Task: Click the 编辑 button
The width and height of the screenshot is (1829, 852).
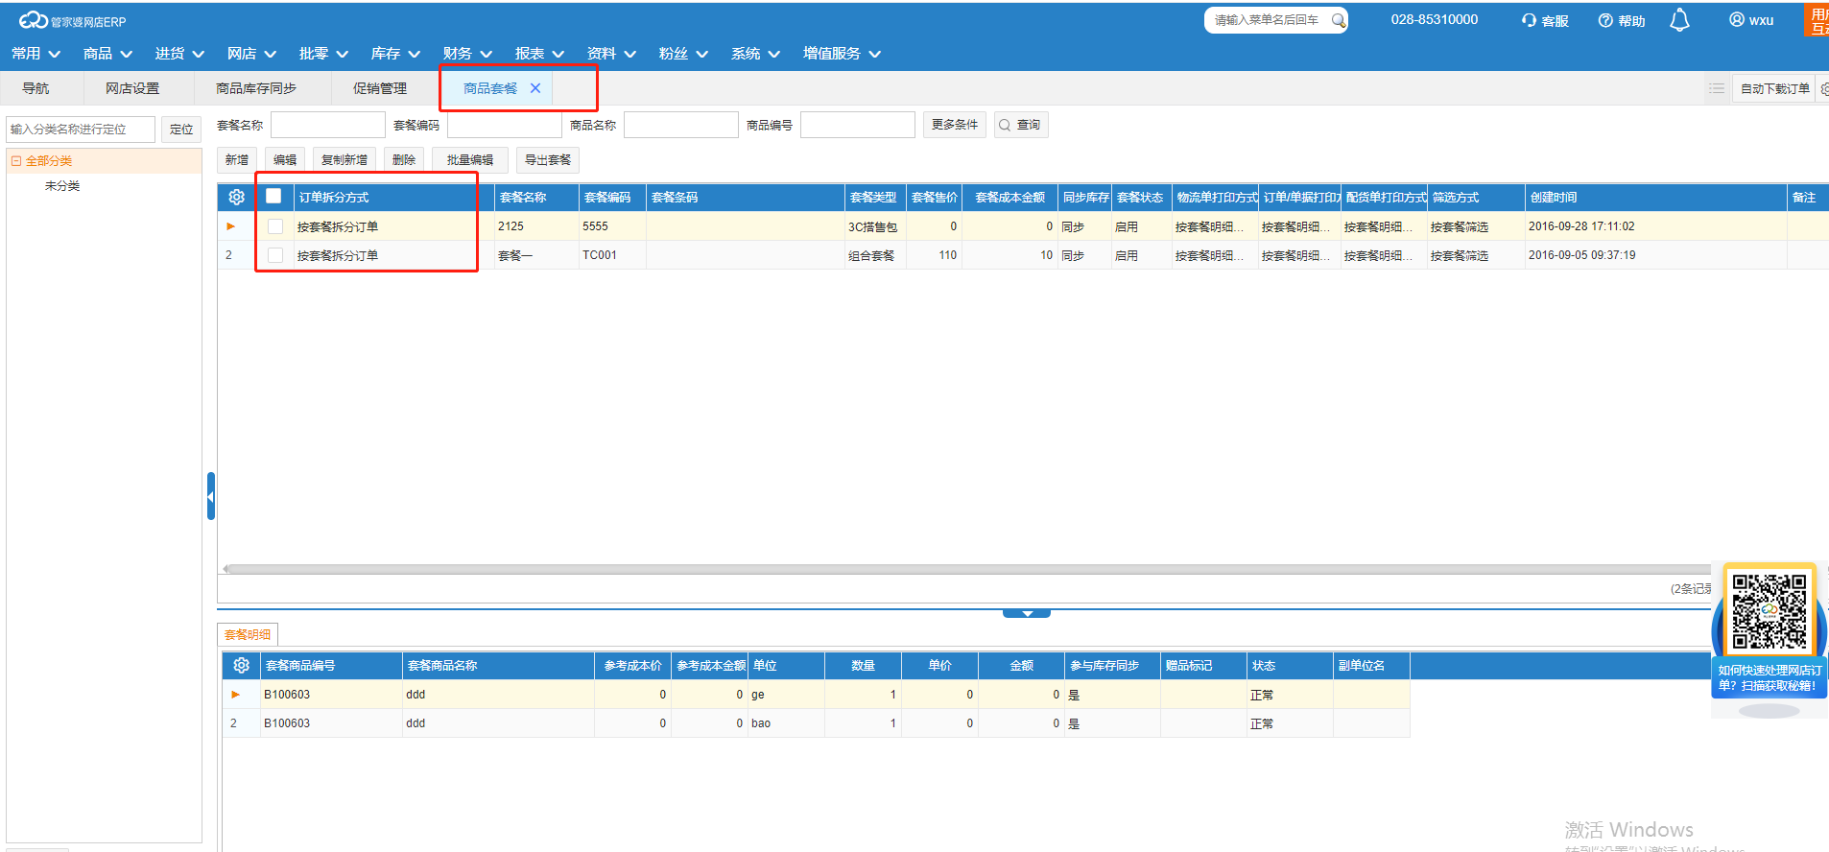Action: [285, 160]
